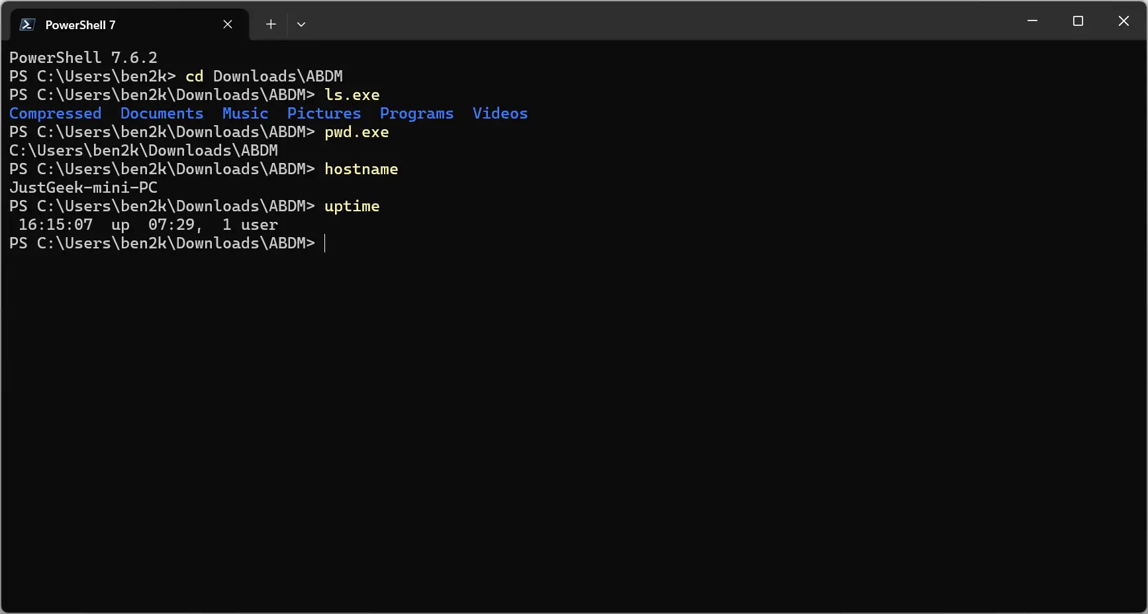Click the cd Downloads\ABDM command
Viewport: 1148px width, 614px height.
(264, 77)
